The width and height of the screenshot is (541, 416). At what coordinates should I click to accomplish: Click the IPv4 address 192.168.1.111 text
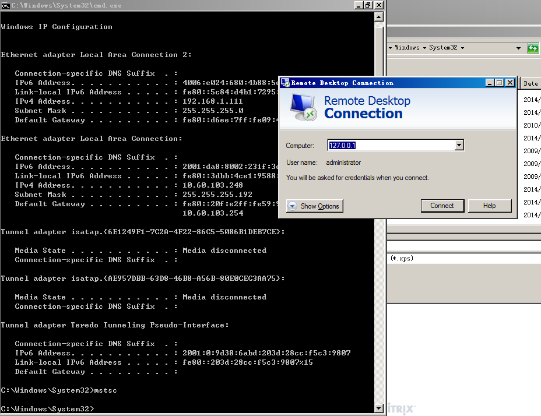(213, 101)
